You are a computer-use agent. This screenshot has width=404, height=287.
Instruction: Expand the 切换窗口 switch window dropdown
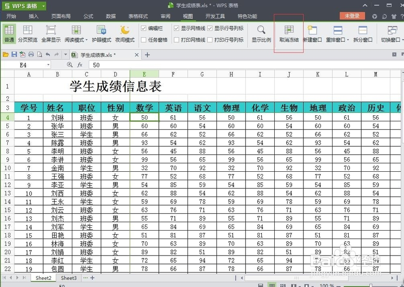tap(402, 40)
